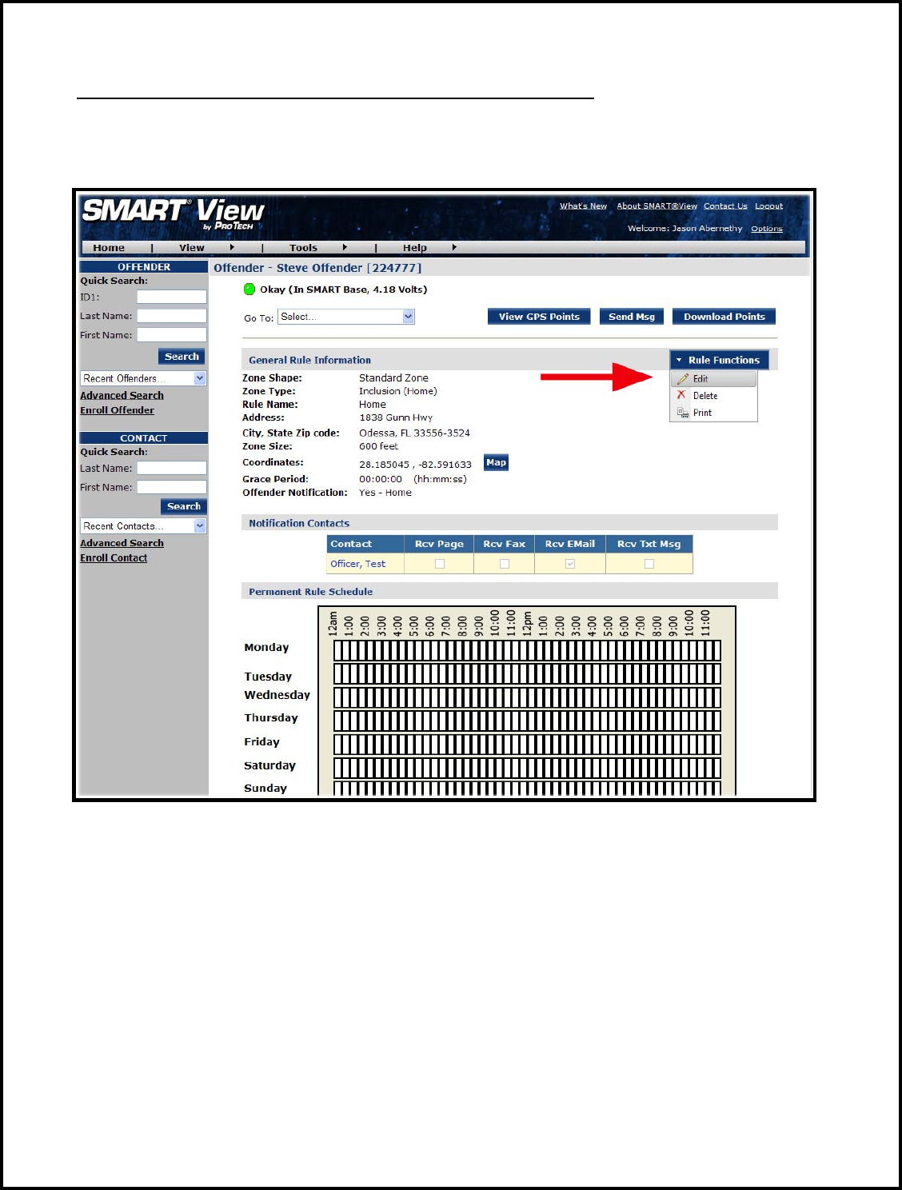This screenshot has width=902, height=1190.
Task: Click the red X Delete icon
Action: (x=681, y=395)
